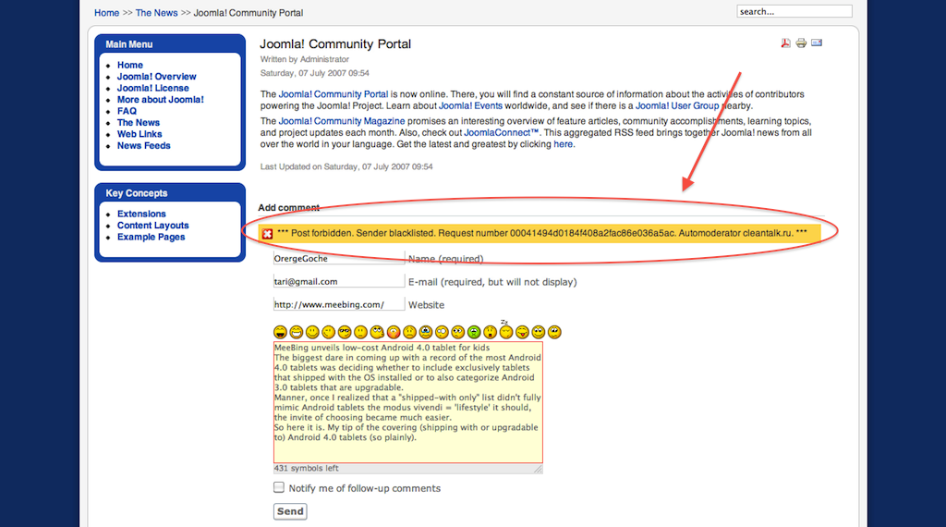Open Extensions under Key Concepts
Image resolution: width=946 pixels, height=527 pixels.
tap(141, 214)
